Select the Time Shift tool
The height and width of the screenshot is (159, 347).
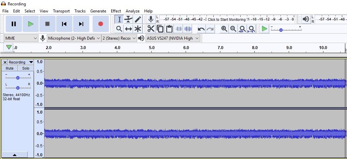[x=128, y=29]
